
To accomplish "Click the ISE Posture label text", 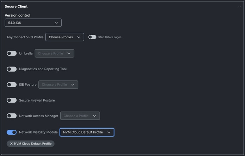I will tap(27, 85).
